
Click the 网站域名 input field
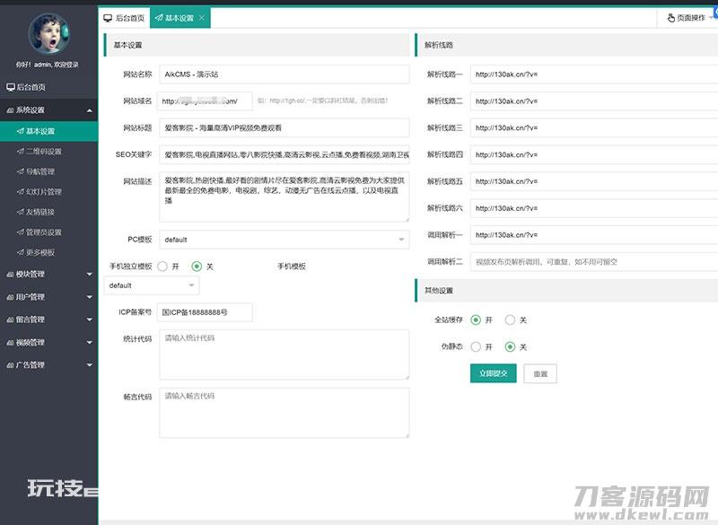(205, 101)
